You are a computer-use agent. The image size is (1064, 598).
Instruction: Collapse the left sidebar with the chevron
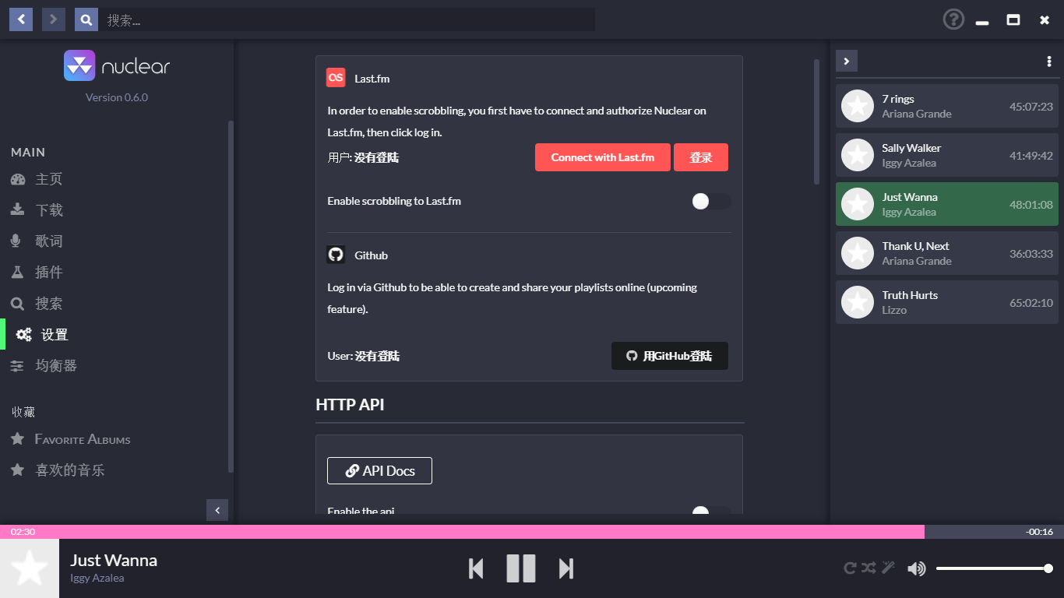(217, 510)
